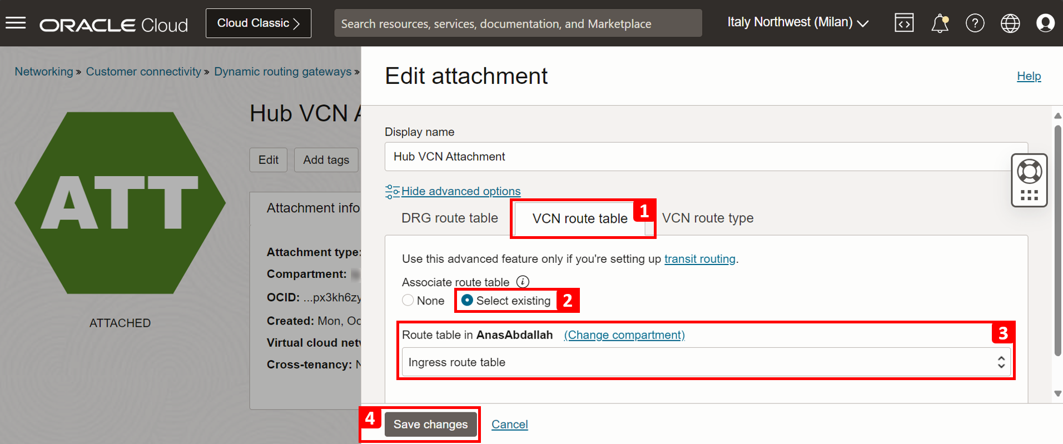This screenshot has width=1063, height=444.
Task: Click the Edit attachment heading
Action: (x=466, y=76)
